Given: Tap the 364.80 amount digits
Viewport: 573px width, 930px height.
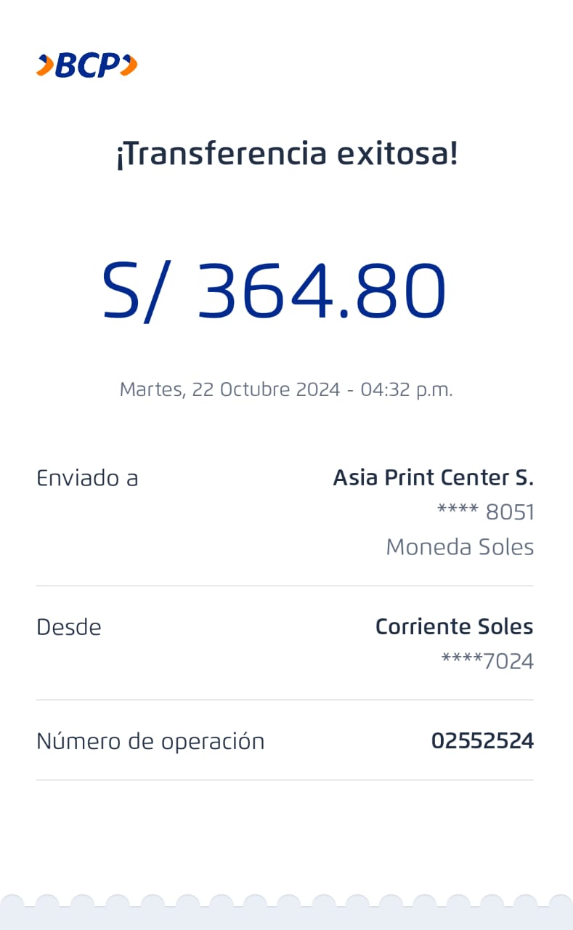Looking at the screenshot, I should [x=321, y=291].
